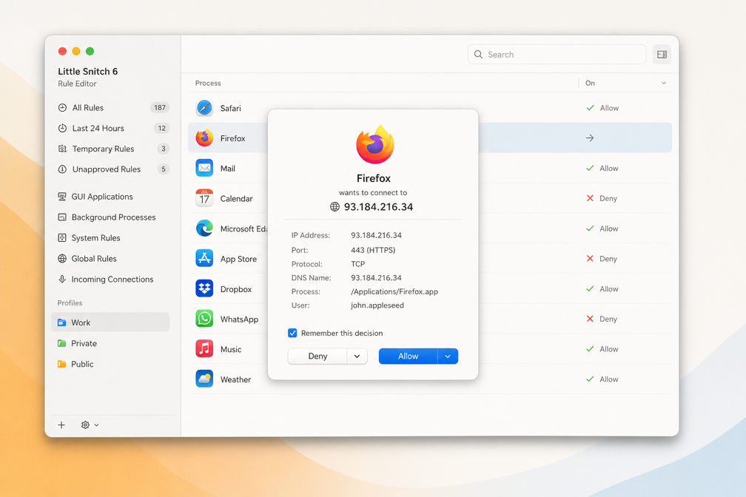The height and width of the screenshot is (497, 746).
Task: Click the Microsoft Edge icon
Action: (204, 229)
